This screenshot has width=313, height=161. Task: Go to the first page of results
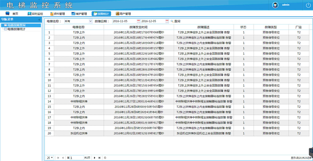[58, 158]
